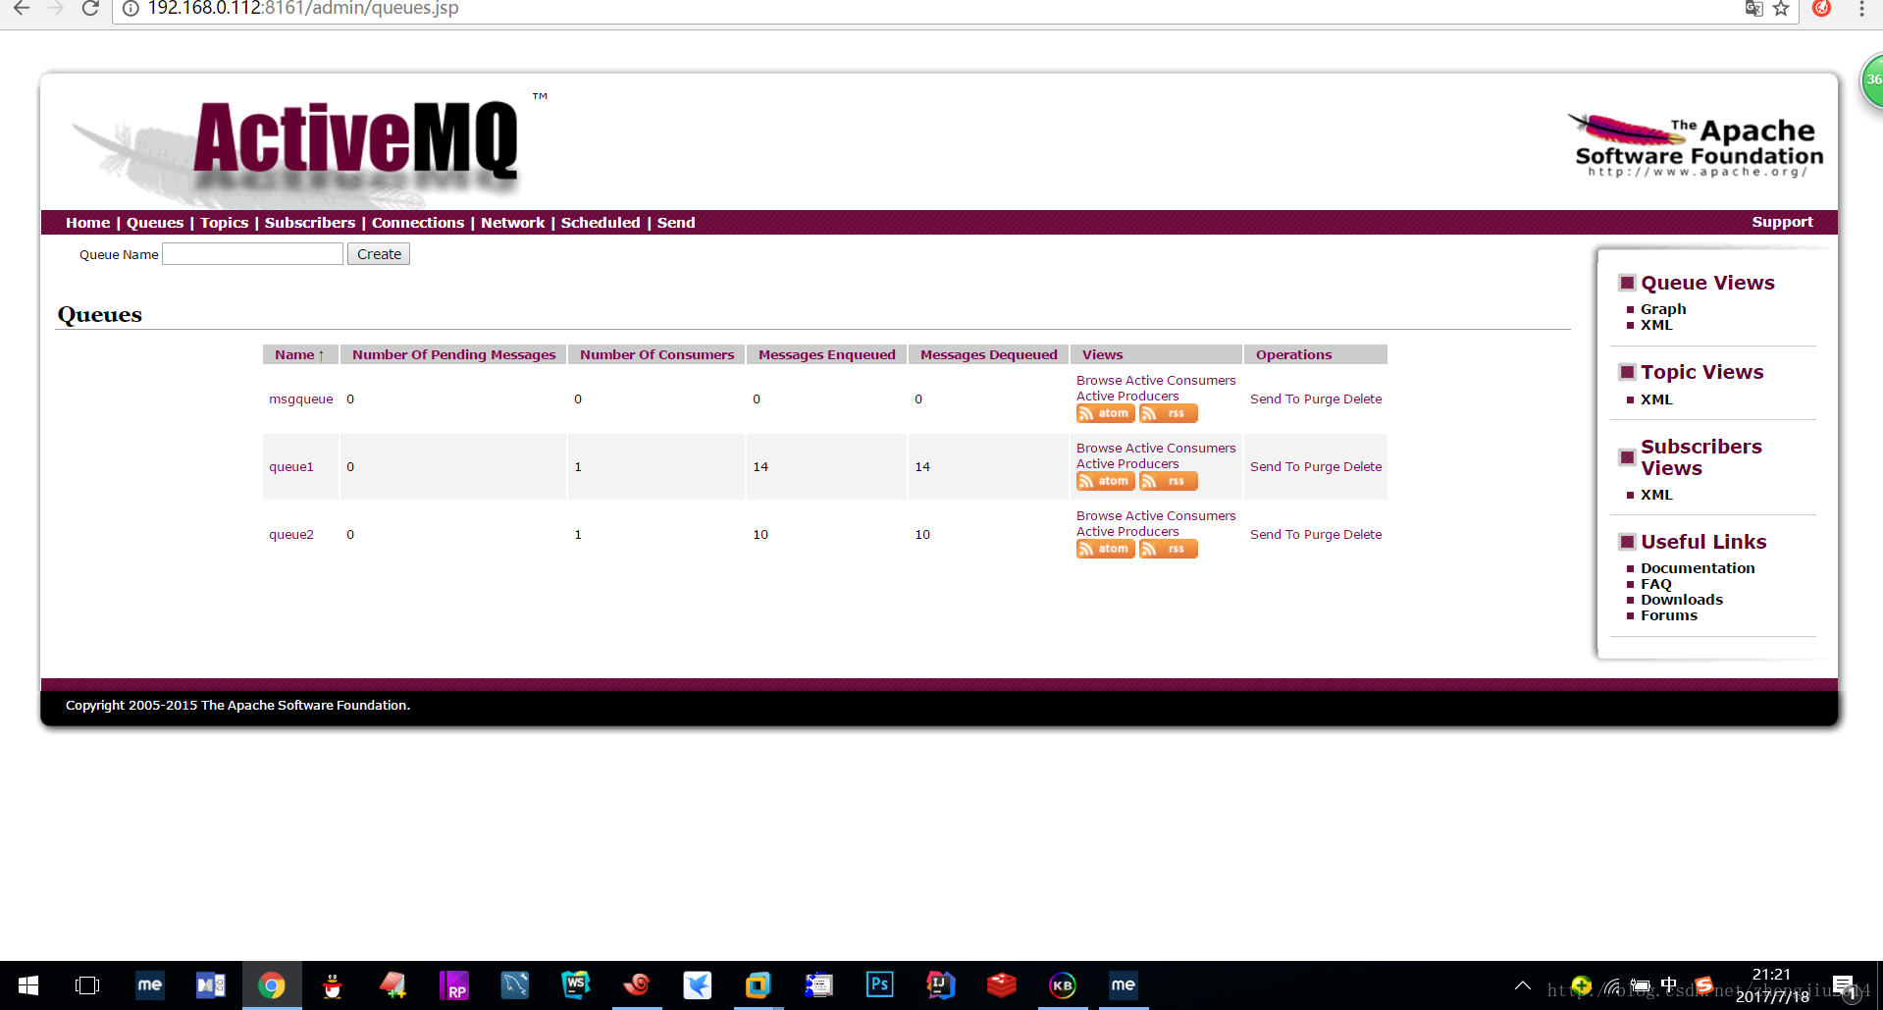Click the Apache Software Foundation logo
The image size is (1883, 1010).
pos(1698,146)
